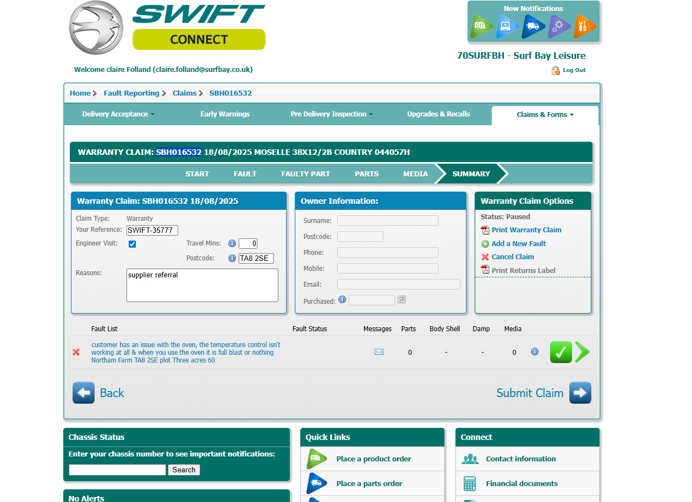
Task: Go to the PARTS claim step
Action: [x=367, y=174]
